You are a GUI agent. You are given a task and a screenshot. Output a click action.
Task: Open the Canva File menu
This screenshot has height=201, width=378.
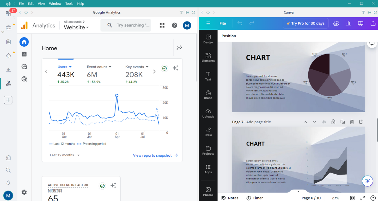[x=223, y=23]
